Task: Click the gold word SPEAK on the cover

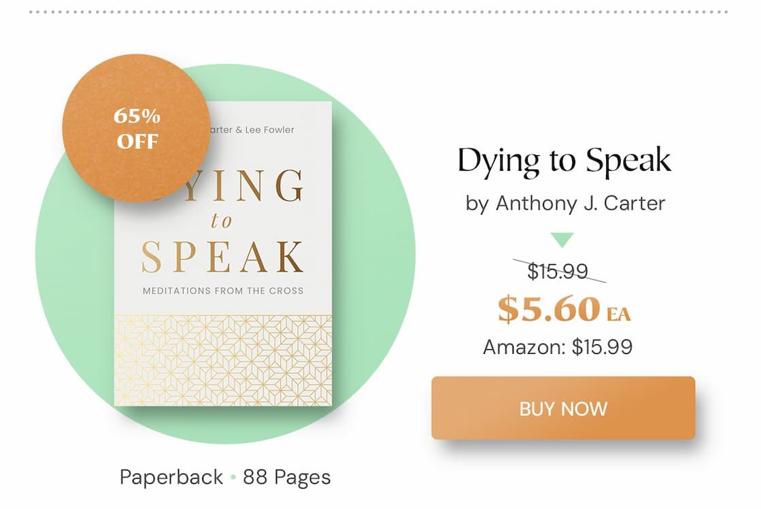Action: [x=222, y=257]
